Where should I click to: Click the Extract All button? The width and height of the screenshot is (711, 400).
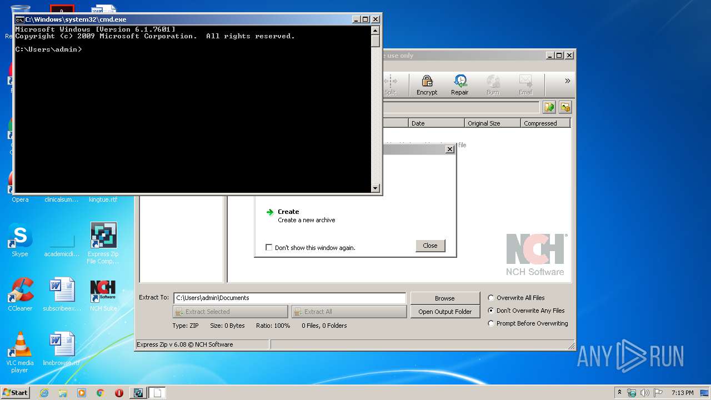coord(349,312)
